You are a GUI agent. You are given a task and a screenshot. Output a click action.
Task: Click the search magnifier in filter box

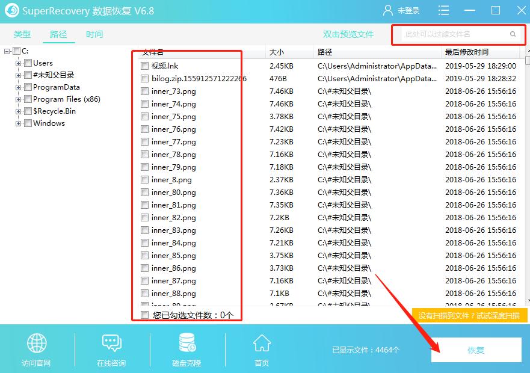[512, 34]
